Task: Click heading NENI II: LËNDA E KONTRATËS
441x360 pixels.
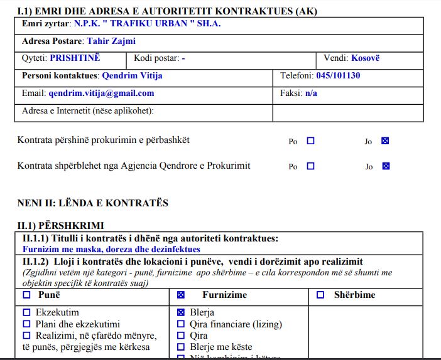Action: (x=93, y=203)
